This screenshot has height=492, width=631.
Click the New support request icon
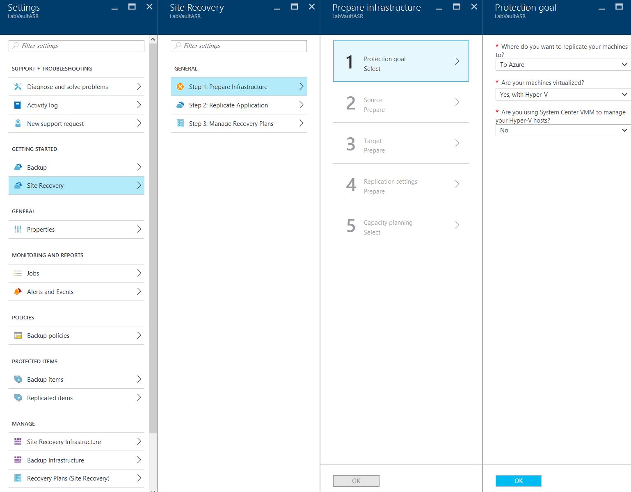click(18, 123)
